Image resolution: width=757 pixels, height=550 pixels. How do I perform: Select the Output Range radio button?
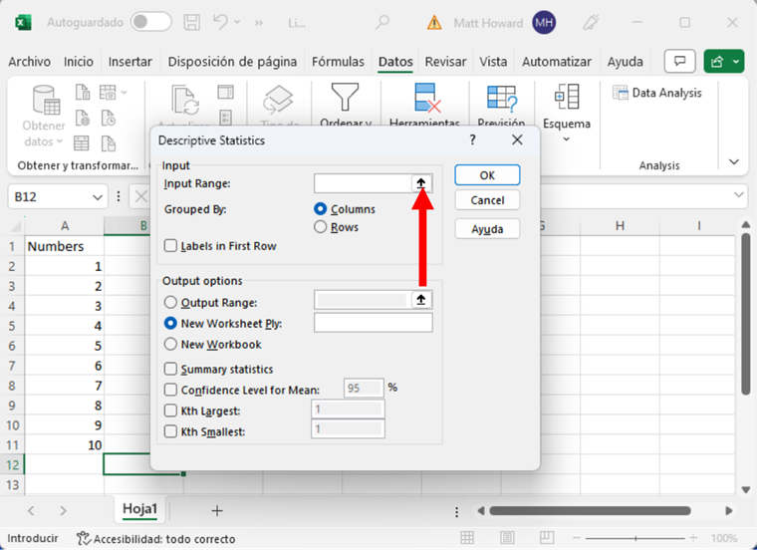point(172,302)
